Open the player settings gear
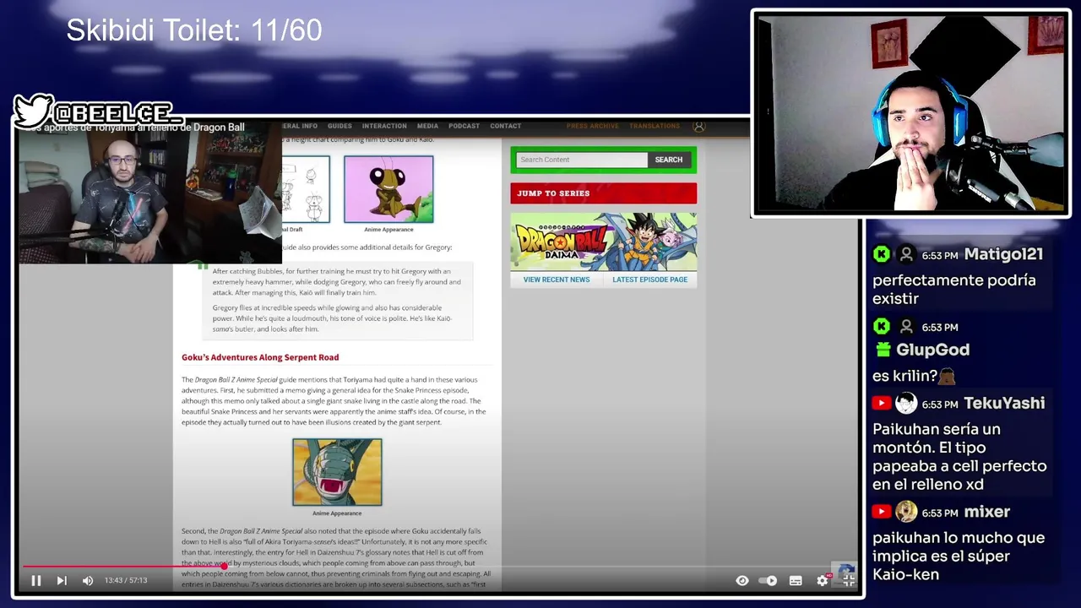Screen dimensions: 1081x608 coord(823,580)
